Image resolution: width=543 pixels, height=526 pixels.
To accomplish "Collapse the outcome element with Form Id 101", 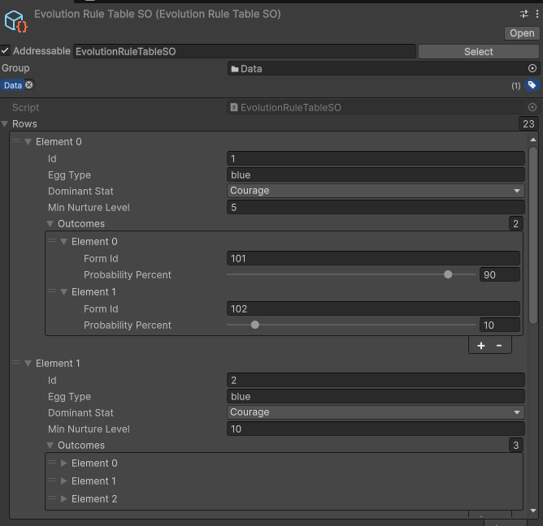I will 64,241.
